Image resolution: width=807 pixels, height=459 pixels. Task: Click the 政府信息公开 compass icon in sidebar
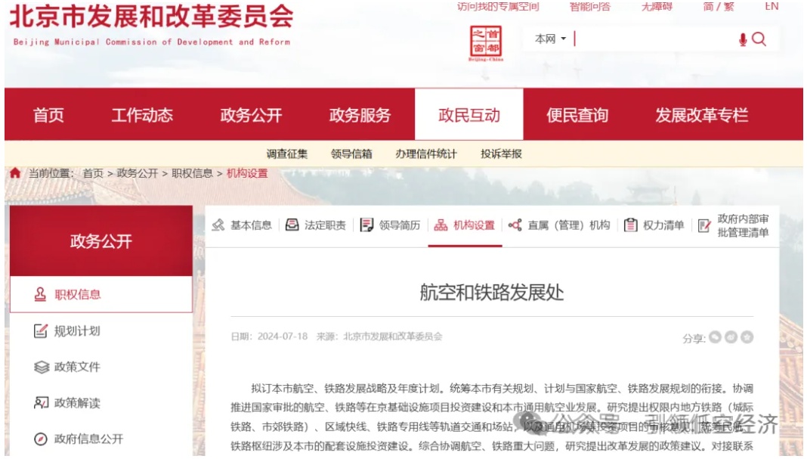click(41, 439)
